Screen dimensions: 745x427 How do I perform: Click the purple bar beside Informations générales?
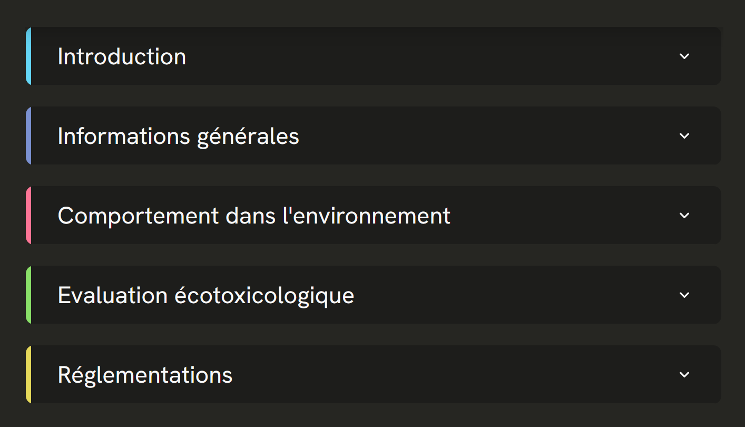[x=29, y=135]
